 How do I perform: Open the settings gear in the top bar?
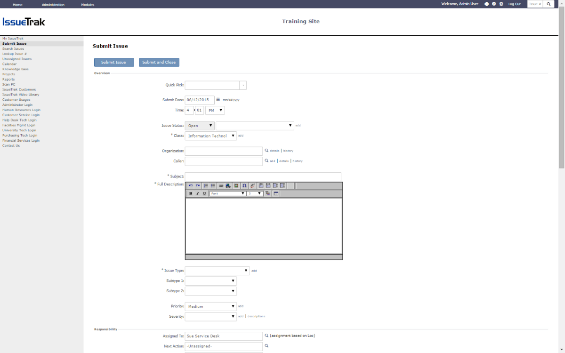[x=500, y=4]
